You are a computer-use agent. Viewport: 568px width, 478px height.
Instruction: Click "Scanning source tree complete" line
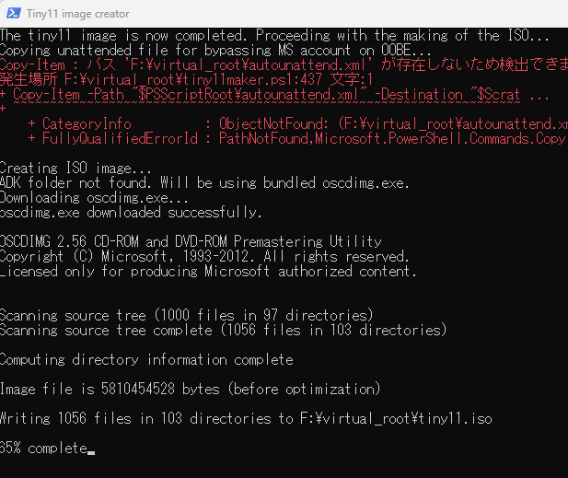pyautogui.click(x=210, y=330)
